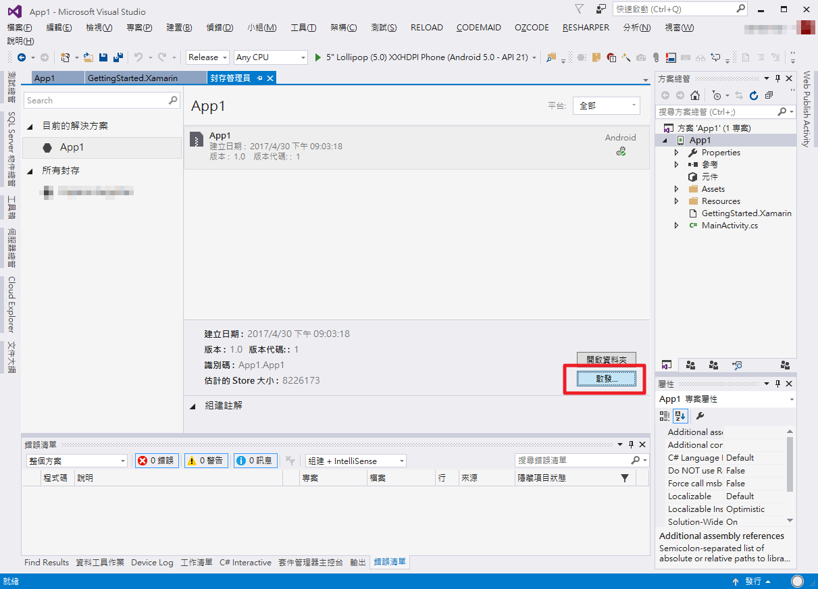The width and height of the screenshot is (818, 589).
Task: Click the Save All toolbar icon
Action: coord(118,57)
